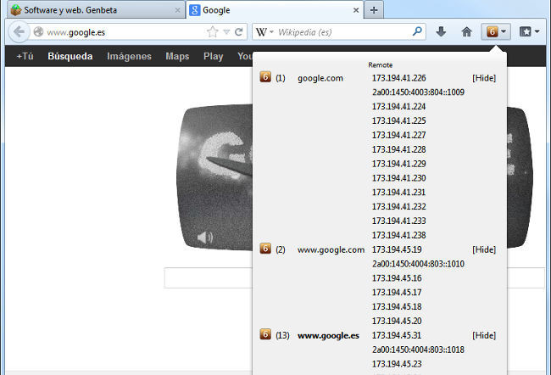Reload the page with the refresh icon
The width and height of the screenshot is (551, 375).
(x=239, y=32)
